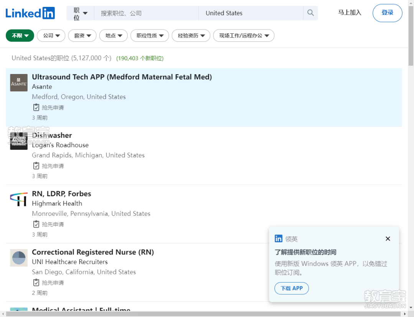414x317 pixels.
Task: Open the RN, LDRP, Forbes job title
Action: pos(61,194)
